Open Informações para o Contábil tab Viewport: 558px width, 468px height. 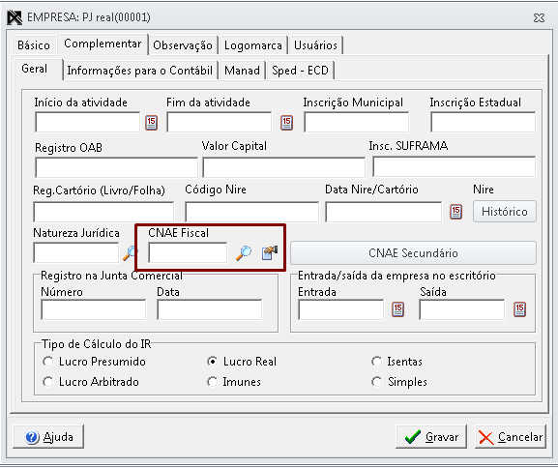140,71
